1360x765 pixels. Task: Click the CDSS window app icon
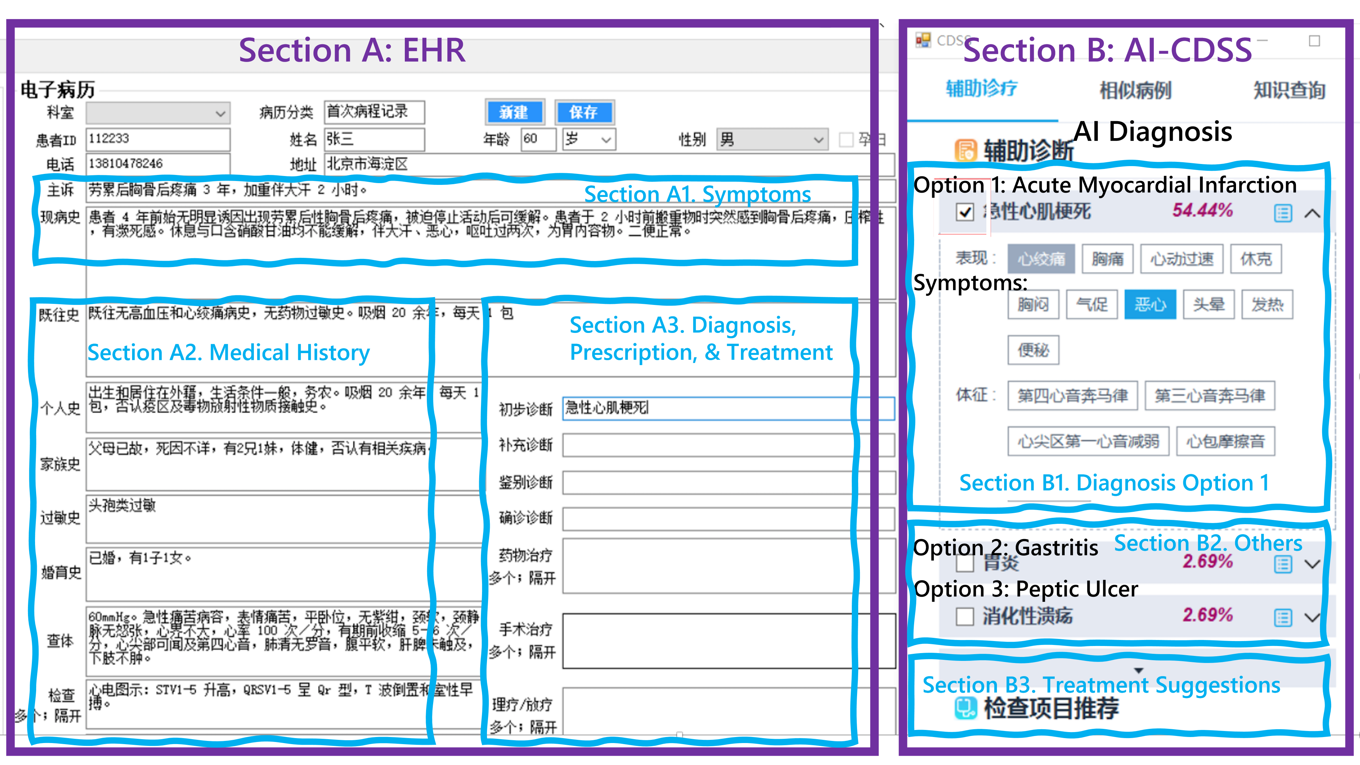tap(923, 40)
